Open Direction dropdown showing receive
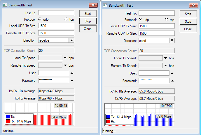 click(72, 40)
